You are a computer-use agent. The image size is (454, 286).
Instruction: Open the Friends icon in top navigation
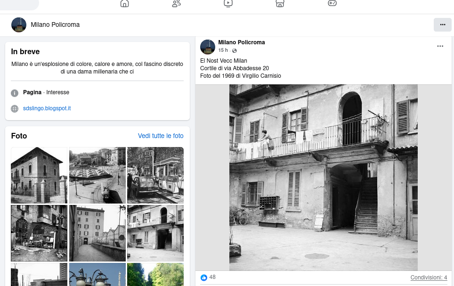coord(177,4)
